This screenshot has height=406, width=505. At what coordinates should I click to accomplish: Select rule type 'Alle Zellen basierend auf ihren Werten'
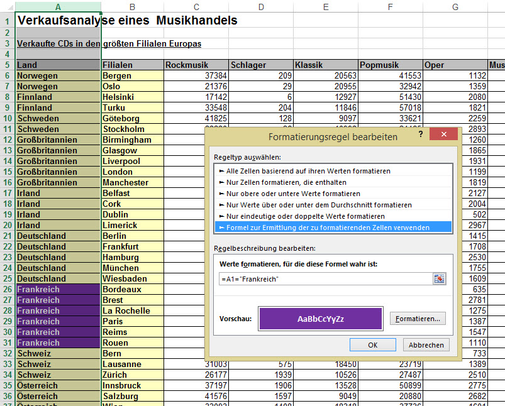tap(305, 171)
